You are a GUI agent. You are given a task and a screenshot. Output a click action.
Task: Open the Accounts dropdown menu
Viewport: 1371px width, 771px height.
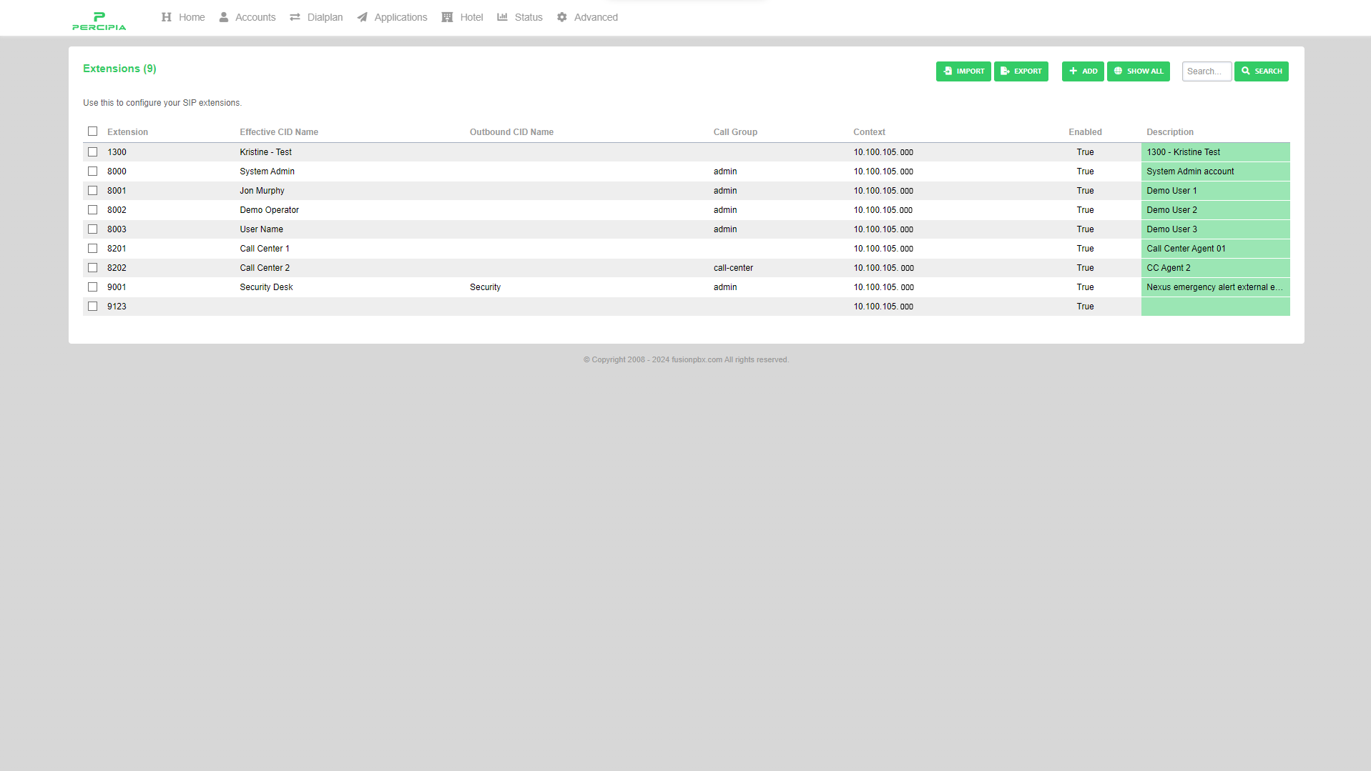(255, 16)
